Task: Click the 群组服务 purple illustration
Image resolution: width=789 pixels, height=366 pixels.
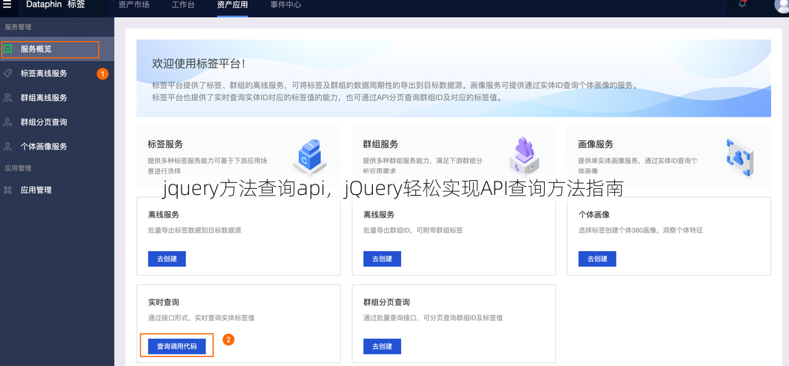Action: tap(525, 155)
